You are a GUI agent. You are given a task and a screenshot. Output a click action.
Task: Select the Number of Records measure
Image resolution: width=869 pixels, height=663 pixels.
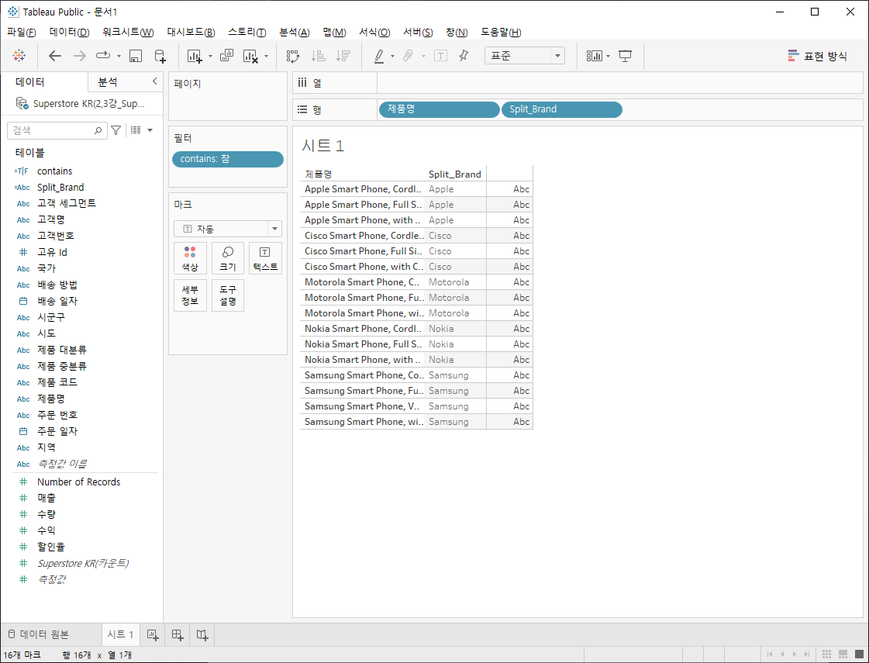78,482
